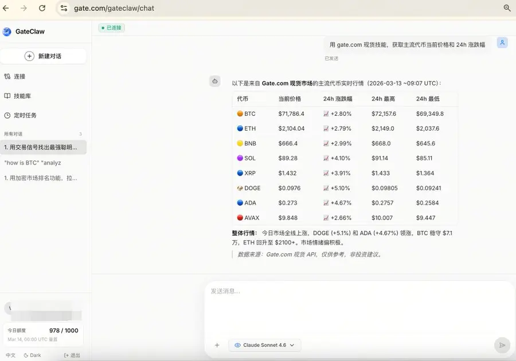Click the 代币 column header
Viewport: 516px width, 361px height.
pos(243,99)
